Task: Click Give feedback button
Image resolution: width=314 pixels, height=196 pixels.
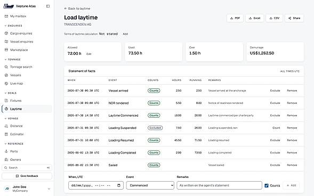Action: [x=27, y=176]
